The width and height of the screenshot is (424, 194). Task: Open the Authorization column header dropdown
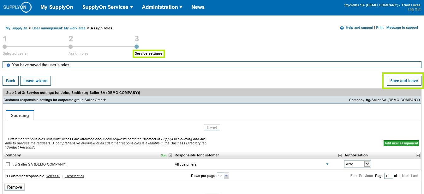point(418,155)
